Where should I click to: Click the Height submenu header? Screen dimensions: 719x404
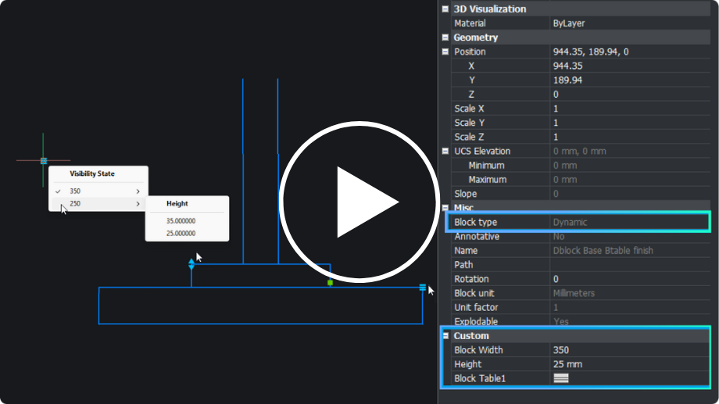tap(177, 204)
